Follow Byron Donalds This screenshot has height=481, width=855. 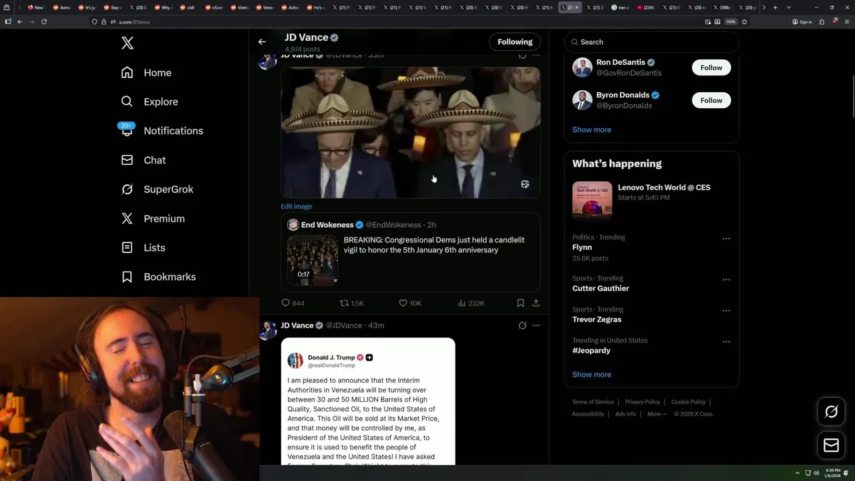click(711, 100)
